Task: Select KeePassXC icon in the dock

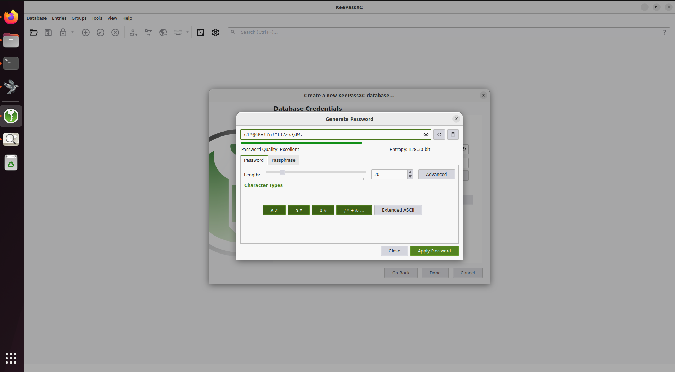Action: 11,116
